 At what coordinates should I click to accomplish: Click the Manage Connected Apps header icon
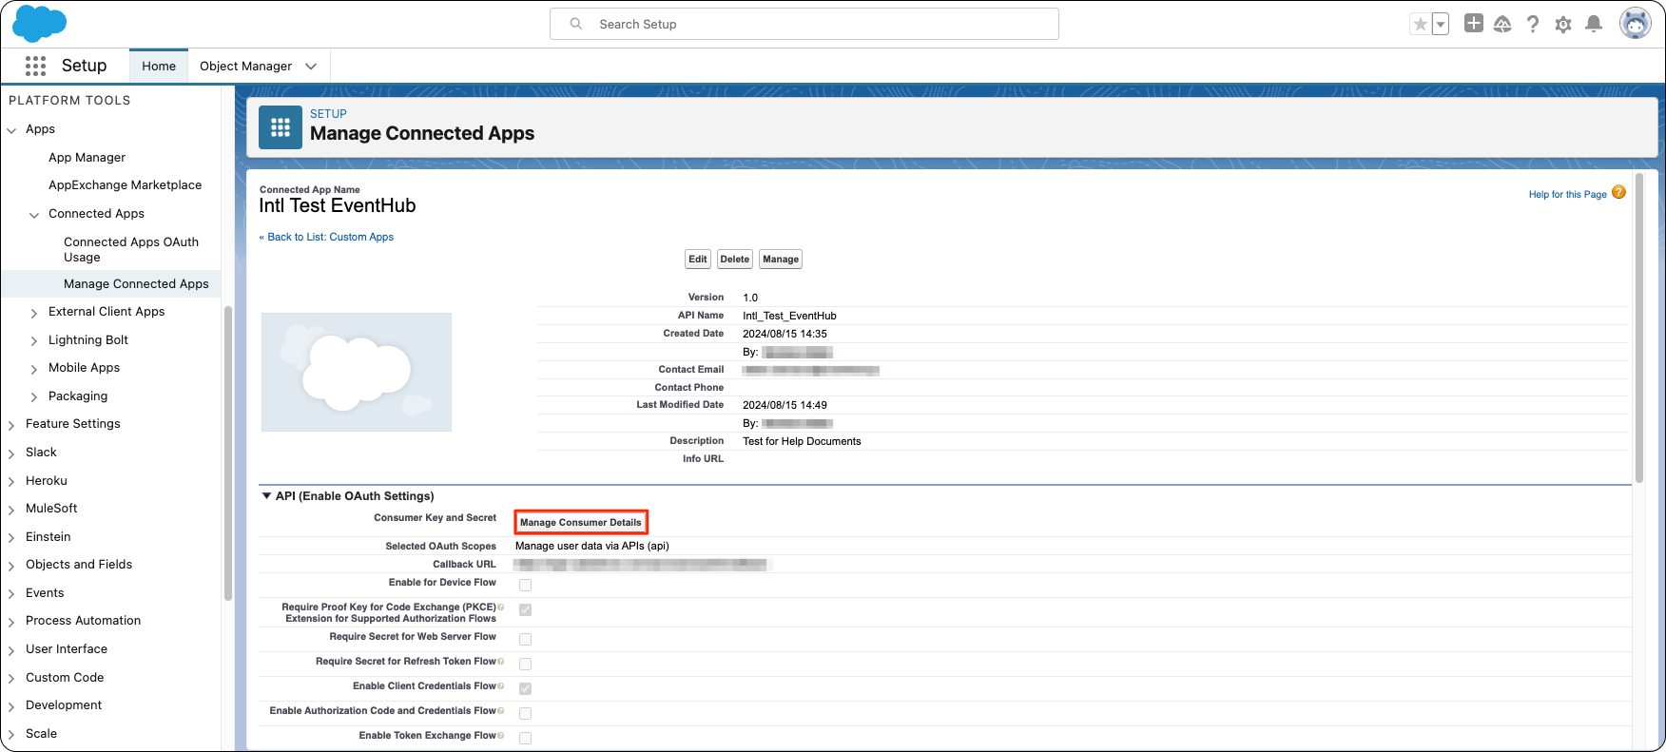click(281, 127)
